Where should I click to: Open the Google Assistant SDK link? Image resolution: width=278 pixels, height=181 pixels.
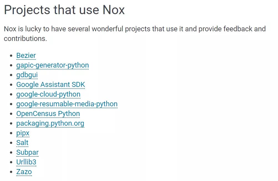50,85
